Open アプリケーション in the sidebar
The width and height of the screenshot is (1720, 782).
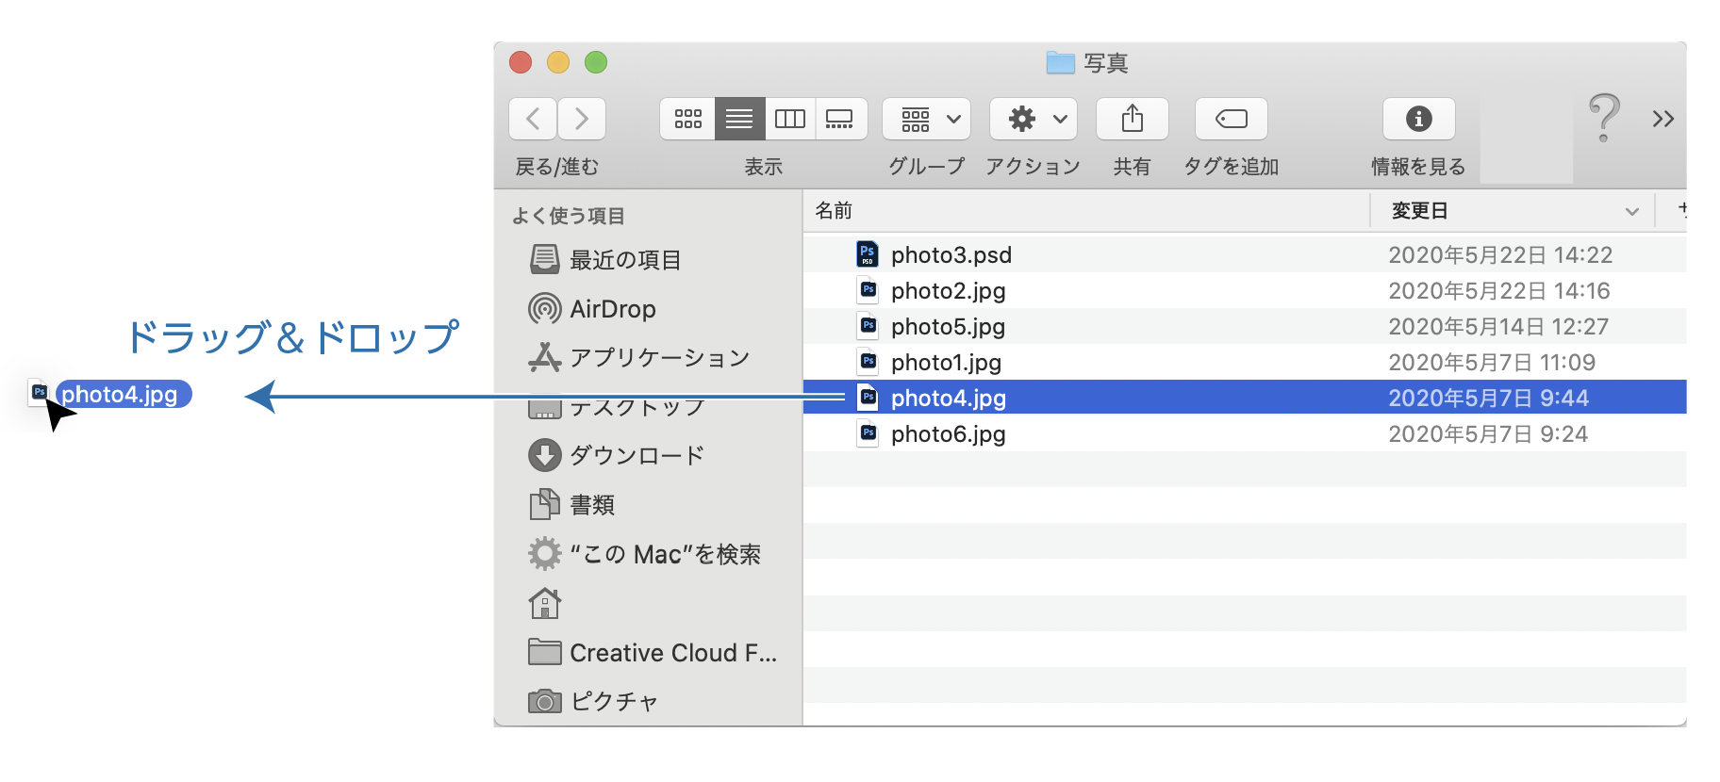[639, 357]
